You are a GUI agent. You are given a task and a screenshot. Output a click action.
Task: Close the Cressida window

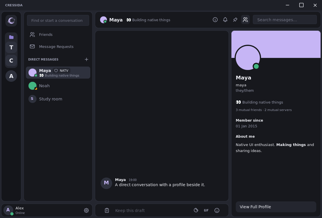point(315,5)
